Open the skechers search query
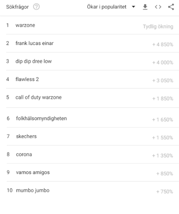 click(26, 136)
